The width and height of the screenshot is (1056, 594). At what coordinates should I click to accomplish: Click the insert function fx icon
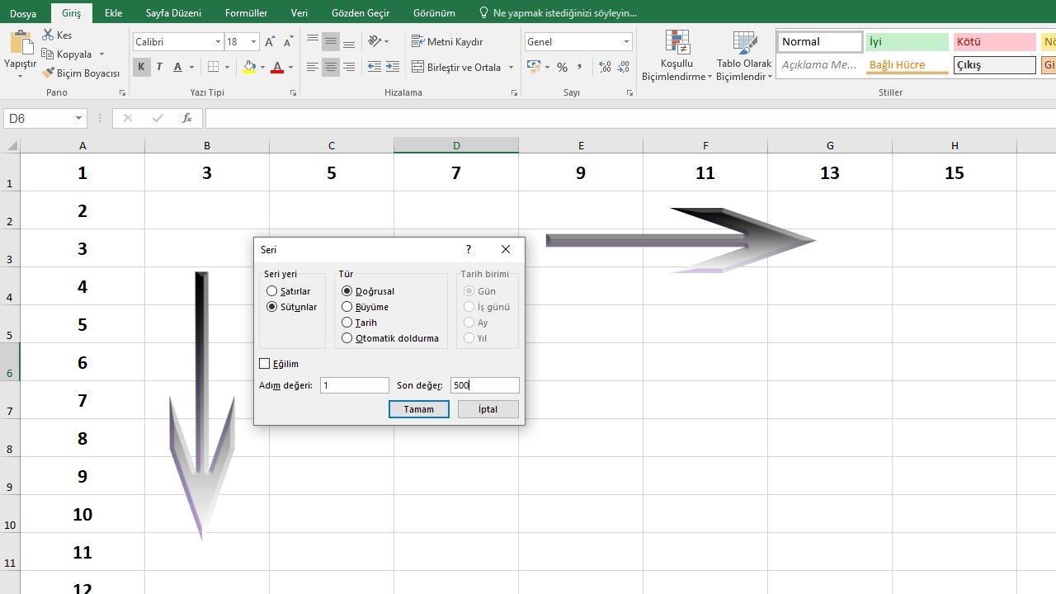tap(187, 119)
